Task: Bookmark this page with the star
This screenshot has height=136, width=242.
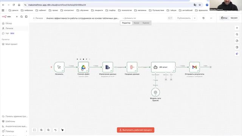Action: 200,5
